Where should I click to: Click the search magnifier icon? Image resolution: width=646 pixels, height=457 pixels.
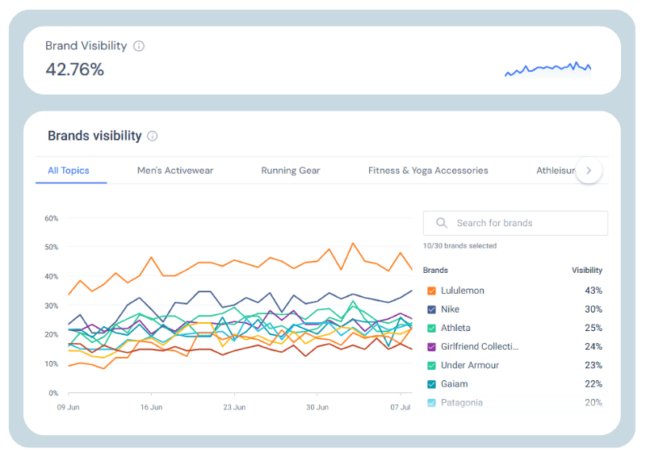tap(442, 223)
